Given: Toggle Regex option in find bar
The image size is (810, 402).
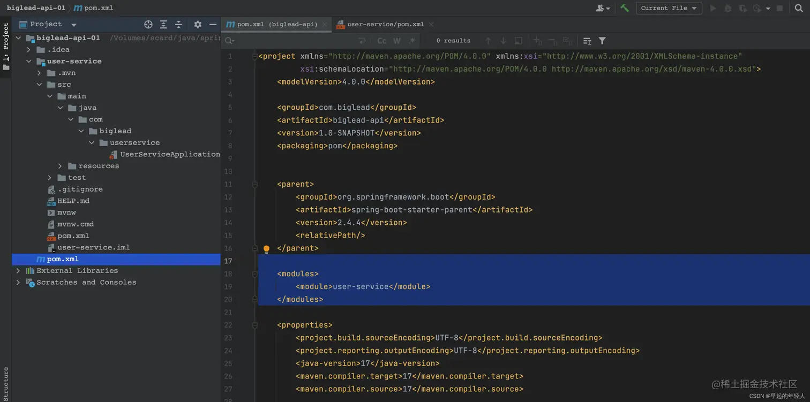Looking at the screenshot, I should tap(412, 41).
